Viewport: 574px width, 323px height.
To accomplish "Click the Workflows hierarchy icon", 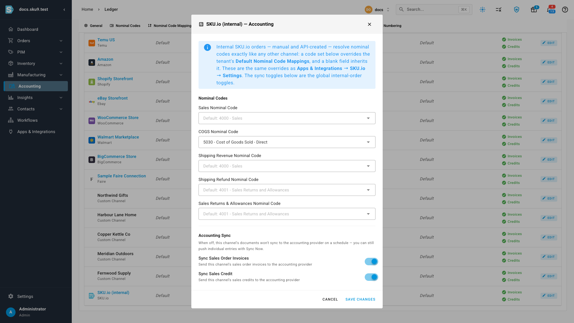I will (11, 120).
